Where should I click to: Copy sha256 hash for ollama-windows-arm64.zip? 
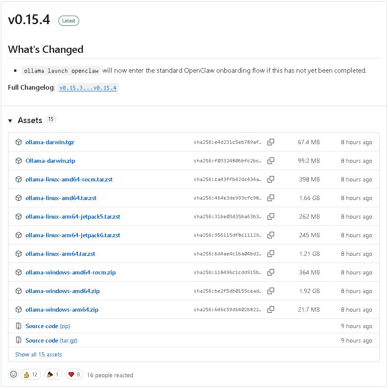(x=270, y=310)
